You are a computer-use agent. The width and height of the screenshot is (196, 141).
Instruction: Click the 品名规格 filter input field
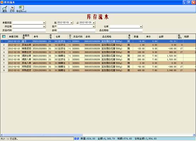pos(126,30)
